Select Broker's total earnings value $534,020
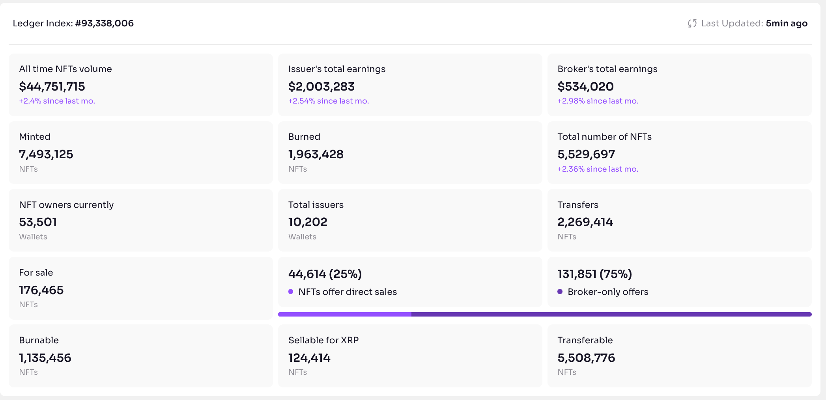Image resolution: width=826 pixels, height=400 pixels. (585, 87)
